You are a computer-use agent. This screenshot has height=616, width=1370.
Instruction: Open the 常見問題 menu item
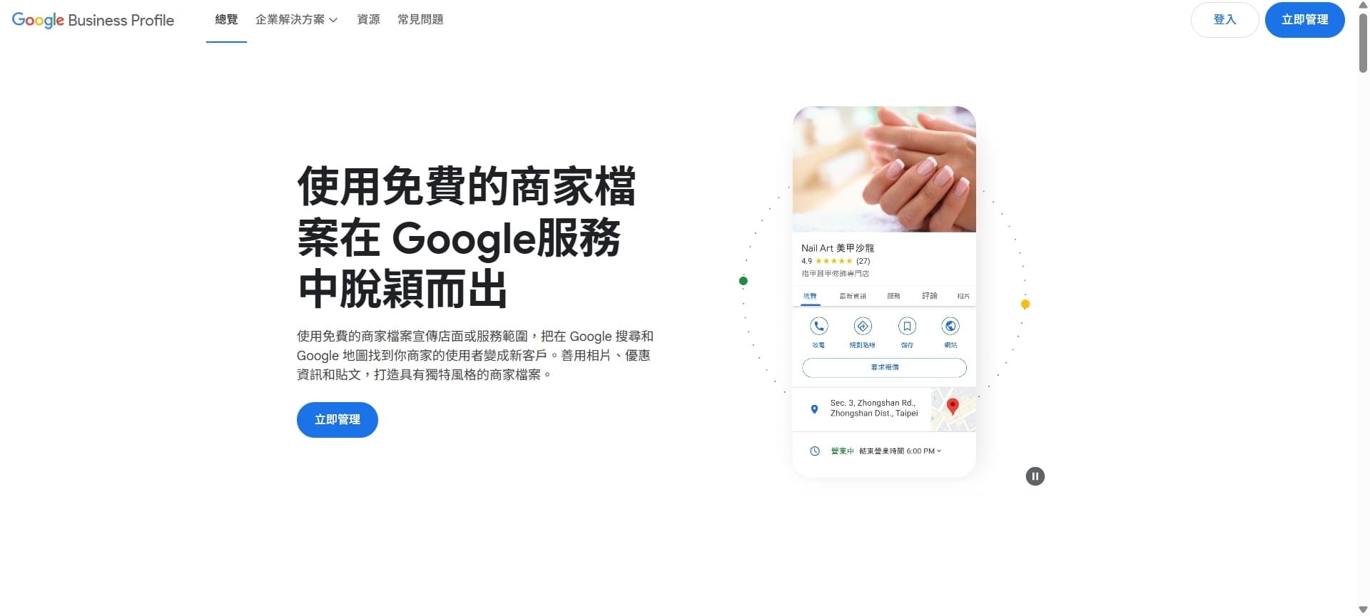tap(420, 20)
